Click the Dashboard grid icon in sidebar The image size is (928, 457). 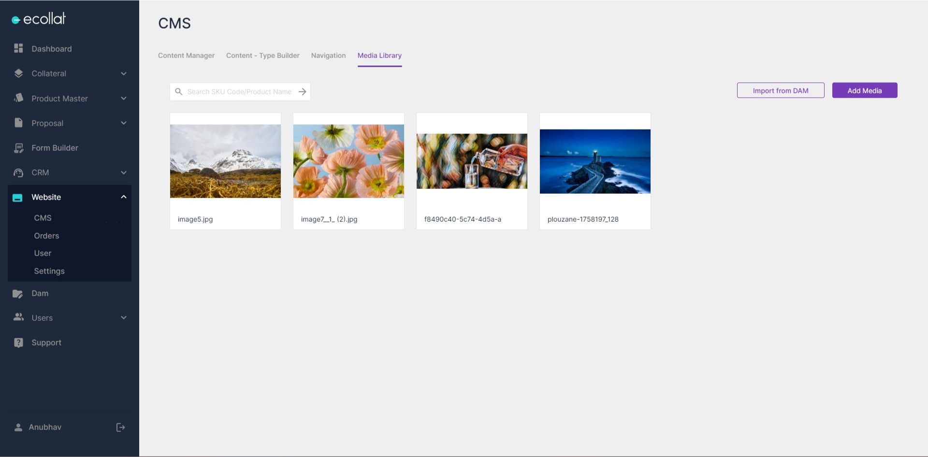tap(18, 48)
